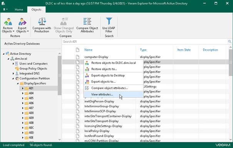Enable the Use LDAP Filter funnel

click(109, 21)
